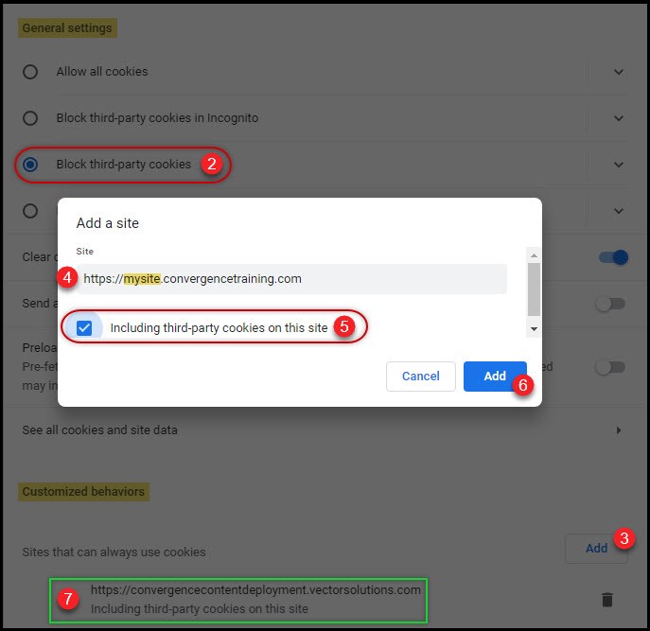Expand the fourth cookie option chevron

619,212
